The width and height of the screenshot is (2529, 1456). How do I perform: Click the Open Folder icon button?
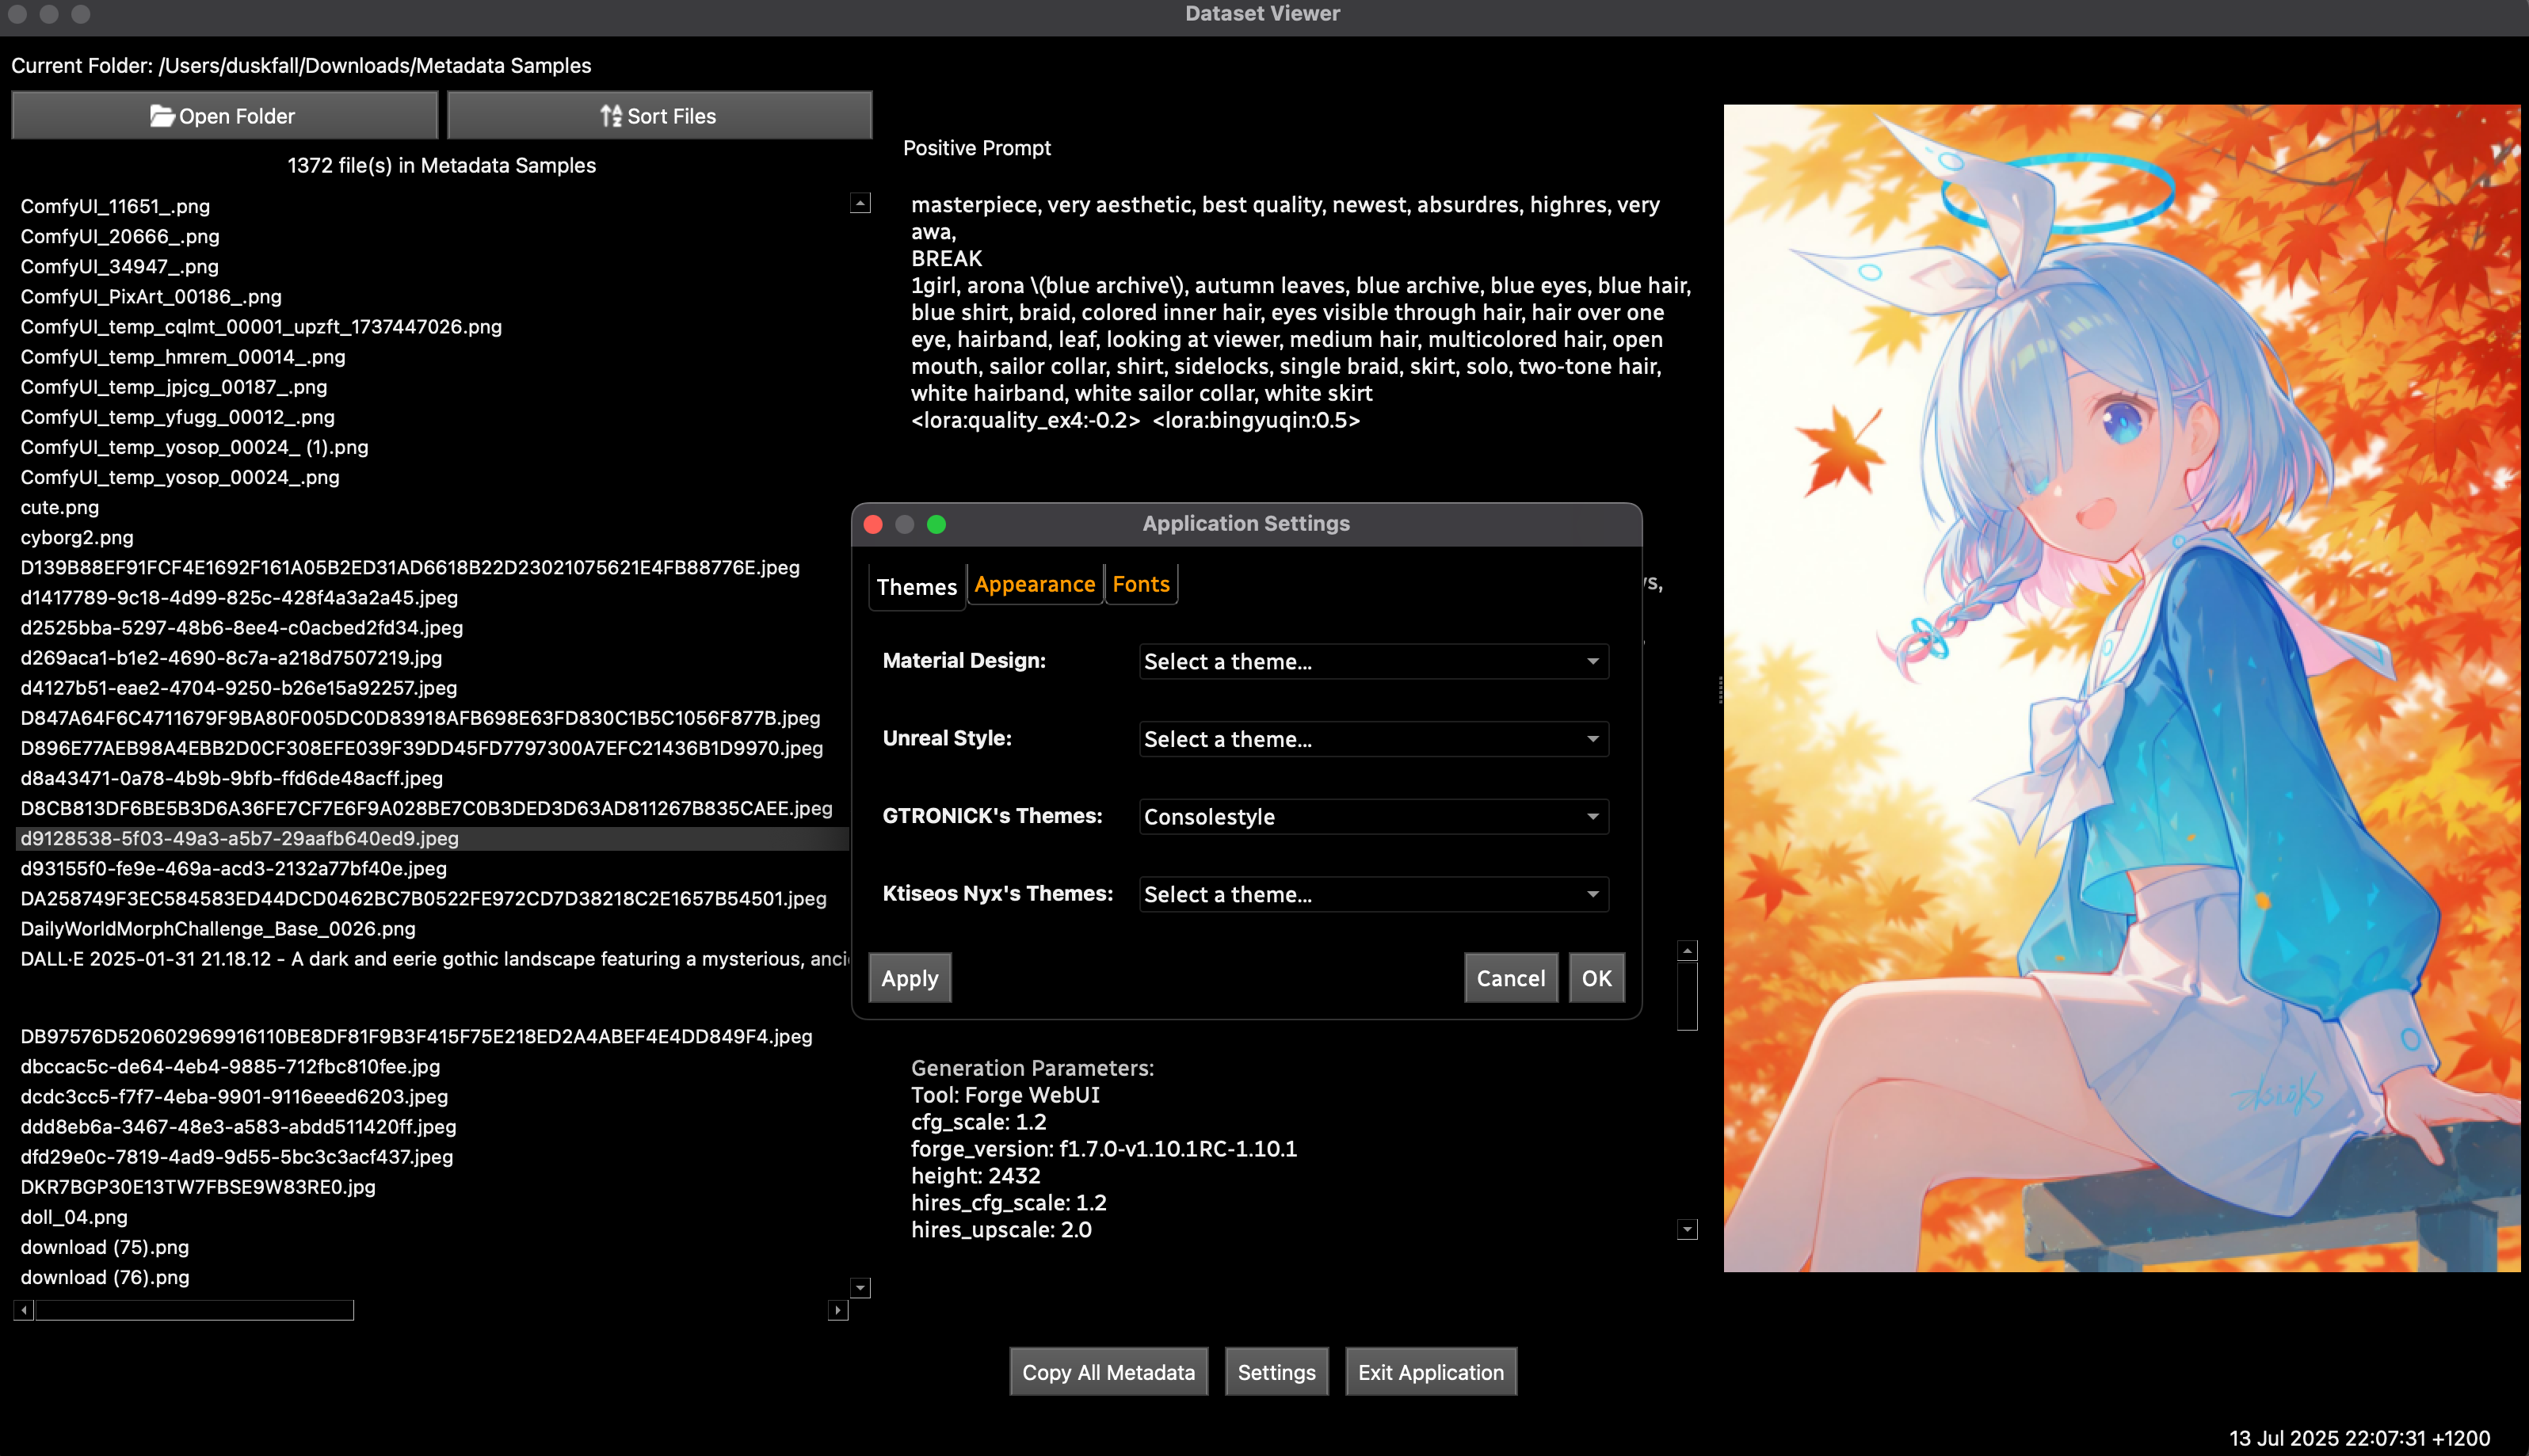click(162, 116)
